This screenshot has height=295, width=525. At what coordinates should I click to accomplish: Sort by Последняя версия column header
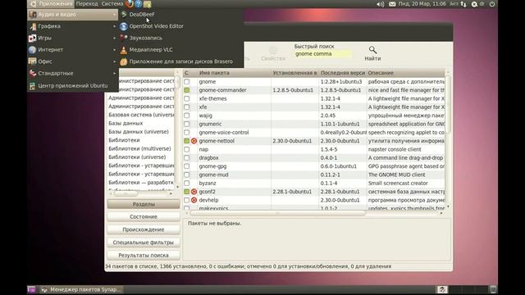pyautogui.click(x=343, y=73)
